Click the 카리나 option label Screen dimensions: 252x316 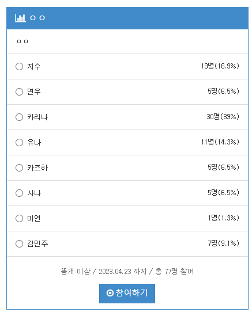(x=37, y=117)
